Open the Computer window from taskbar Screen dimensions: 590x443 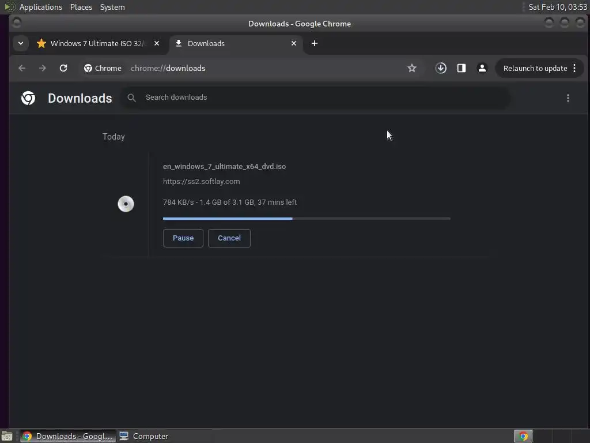(144, 436)
